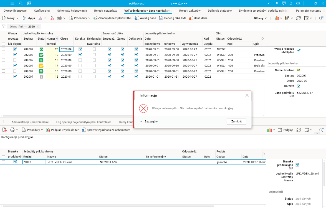Click the bottom horizontal scrollbar

pos(108,206)
